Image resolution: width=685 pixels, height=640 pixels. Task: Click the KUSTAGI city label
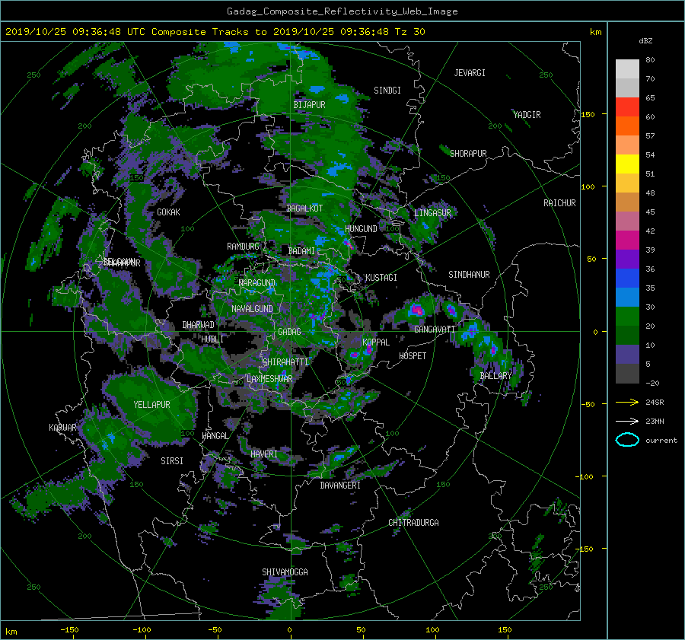(x=381, y=278)
